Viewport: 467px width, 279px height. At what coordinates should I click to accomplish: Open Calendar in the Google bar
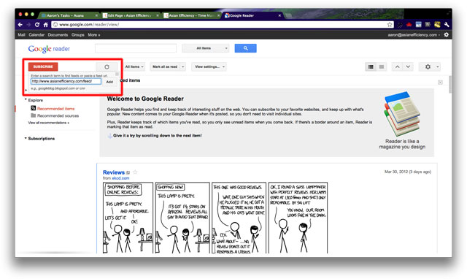(x=36, y=35)
